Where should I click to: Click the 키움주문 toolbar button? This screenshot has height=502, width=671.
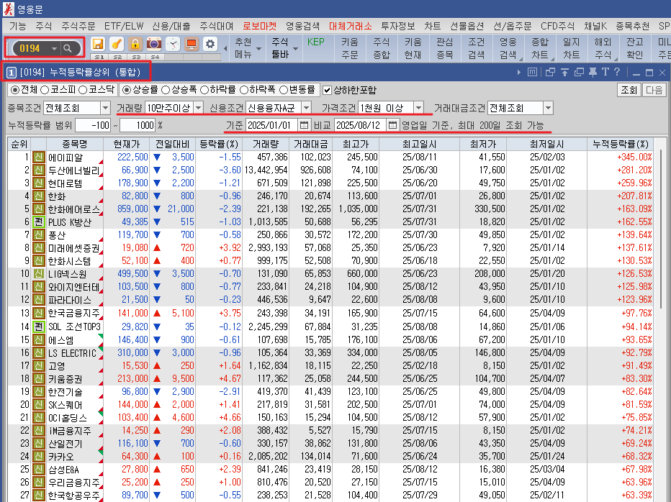click(350, 48)
